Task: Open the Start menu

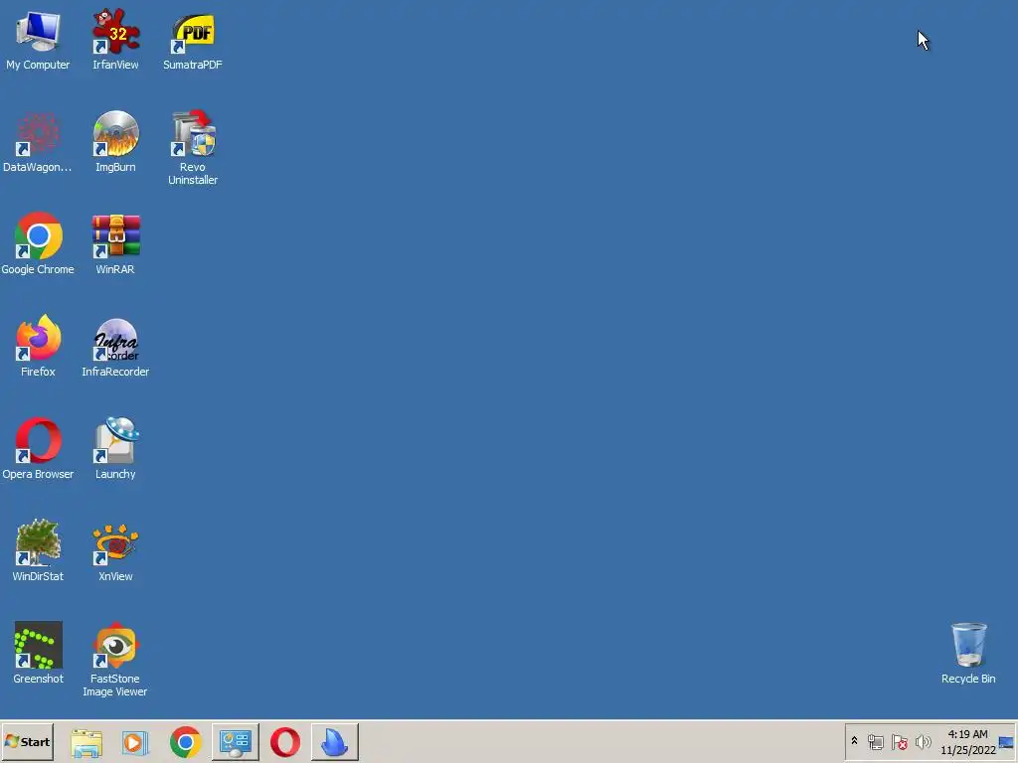Action: point(27,742)
